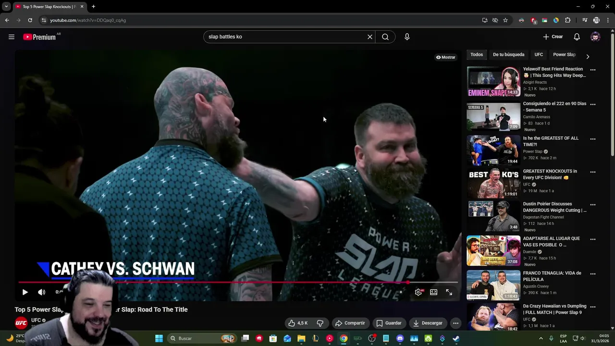615x346 pixels.
Task: Show more filter chips with right arrow
Action: tap(588, 56)
